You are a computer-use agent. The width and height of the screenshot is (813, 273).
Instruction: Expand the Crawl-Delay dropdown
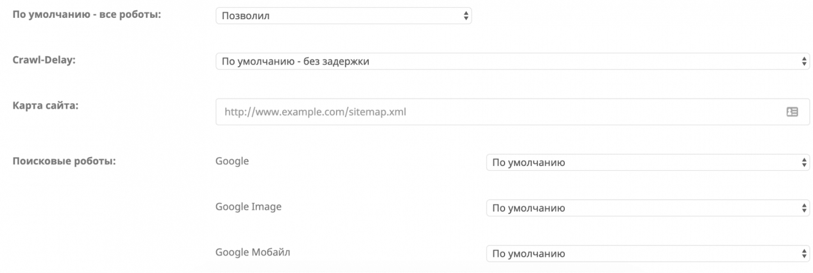(x=512, y=61)
